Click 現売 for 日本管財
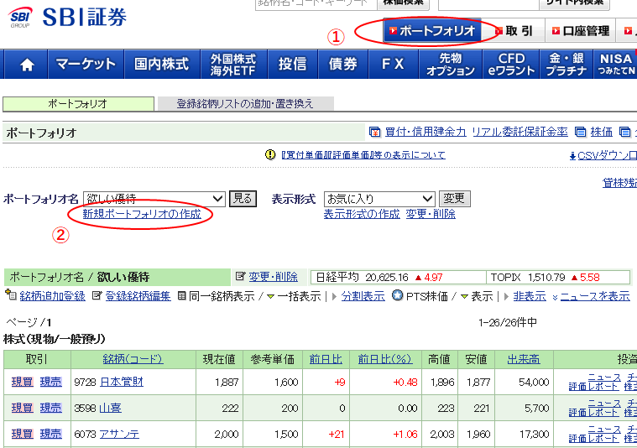 (x=51, y=382)
